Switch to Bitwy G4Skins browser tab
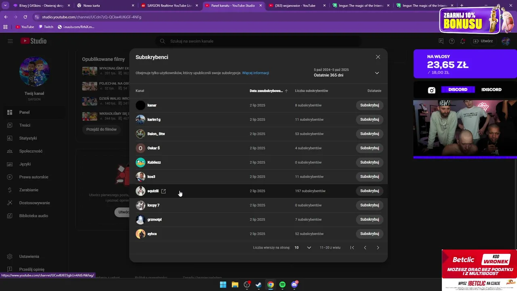 click(x=41, y=6)
